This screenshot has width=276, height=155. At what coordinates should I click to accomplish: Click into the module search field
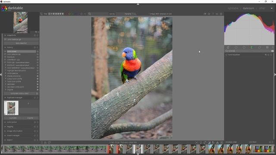pyautogui.click(x=249, y=51)
